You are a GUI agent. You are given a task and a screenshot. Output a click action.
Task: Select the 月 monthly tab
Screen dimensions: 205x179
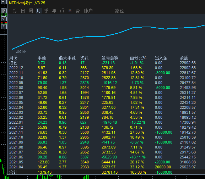click(x=39, y=11)
